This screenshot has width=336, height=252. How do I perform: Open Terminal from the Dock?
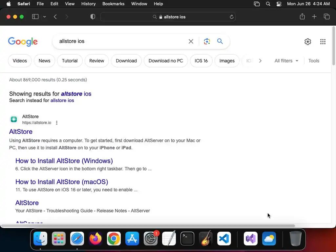(187, 238)
